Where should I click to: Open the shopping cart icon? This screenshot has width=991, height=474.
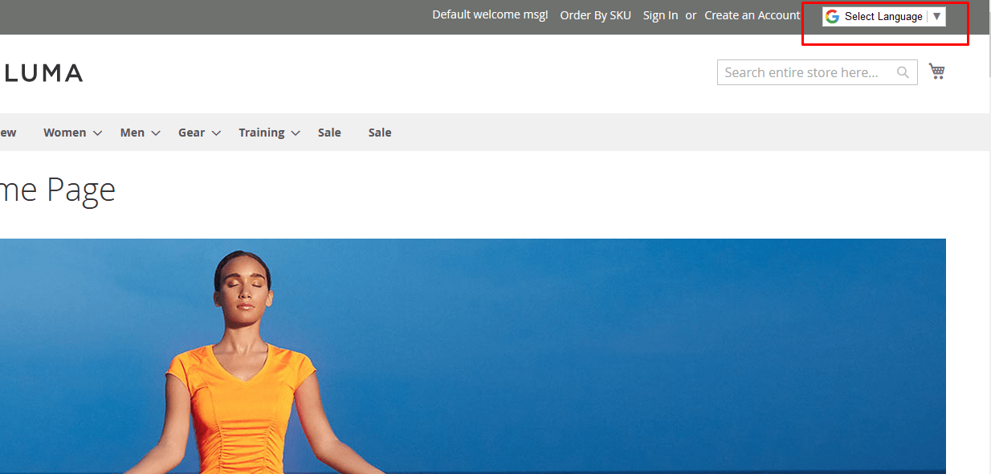pos(936,72)
